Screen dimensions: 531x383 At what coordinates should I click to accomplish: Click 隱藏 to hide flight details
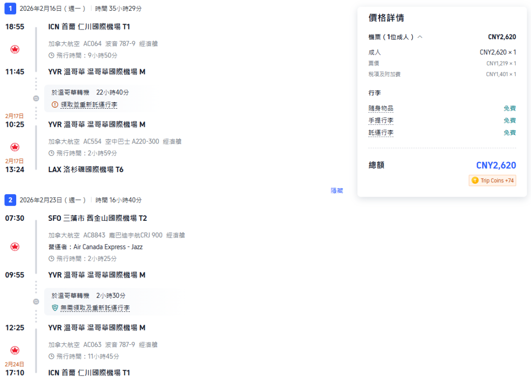tap(337, 190)
